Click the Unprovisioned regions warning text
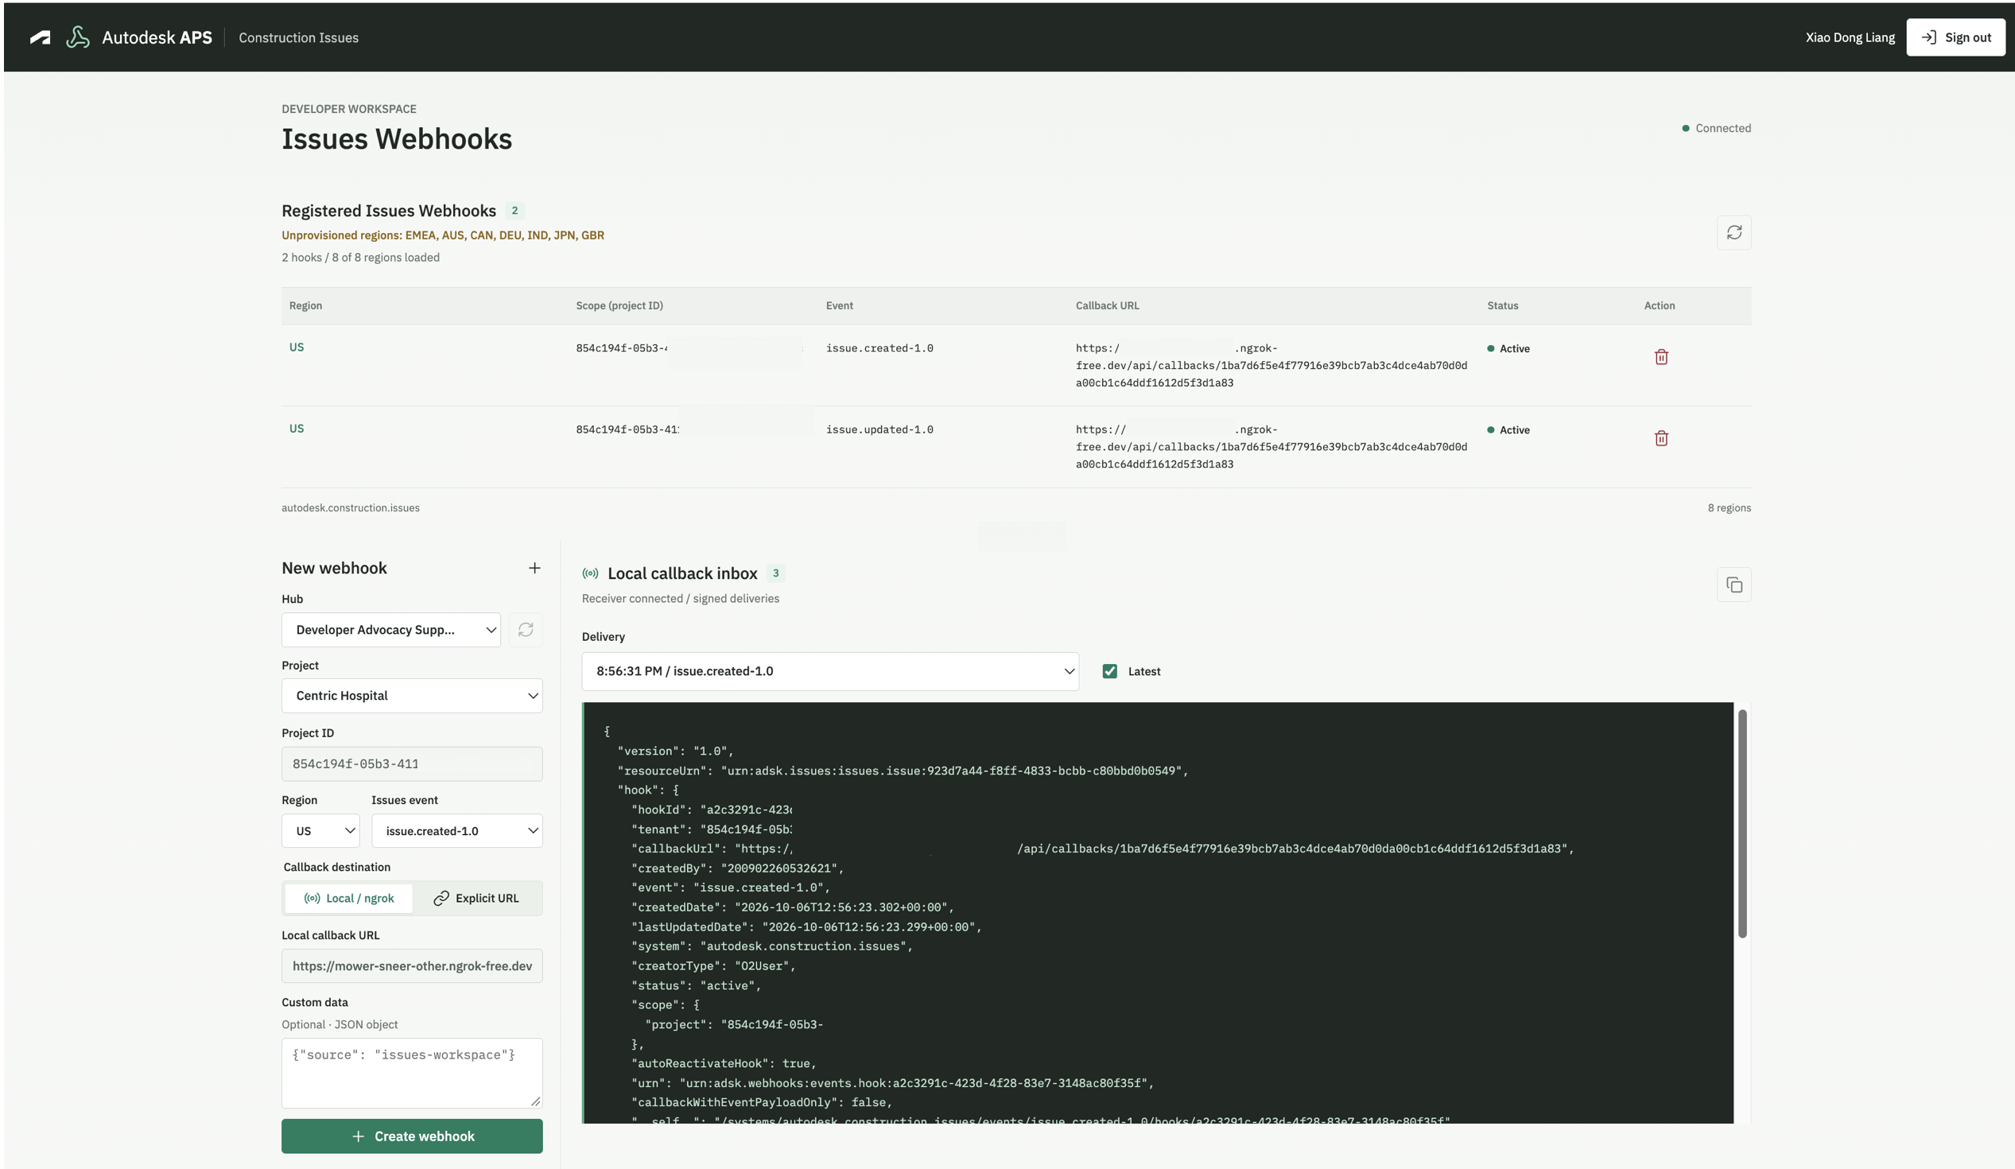This screenshot has height=1169, width=2015. pyautogui.click(x=442, y=235)
